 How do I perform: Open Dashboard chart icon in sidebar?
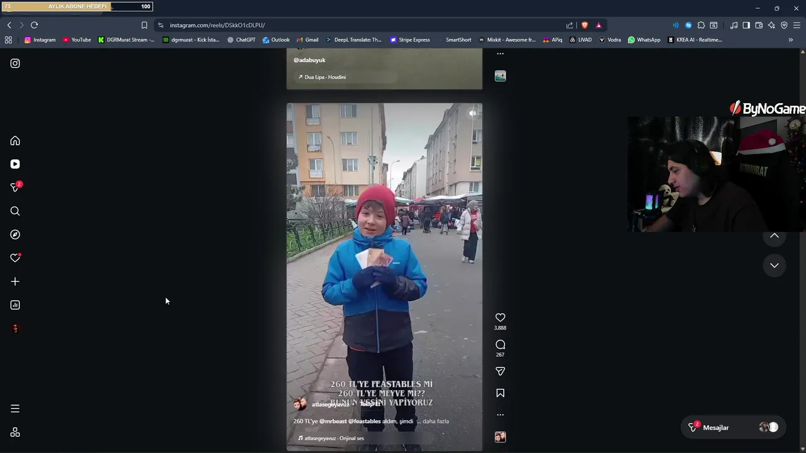pyautogui.click(x=15, y=305)
